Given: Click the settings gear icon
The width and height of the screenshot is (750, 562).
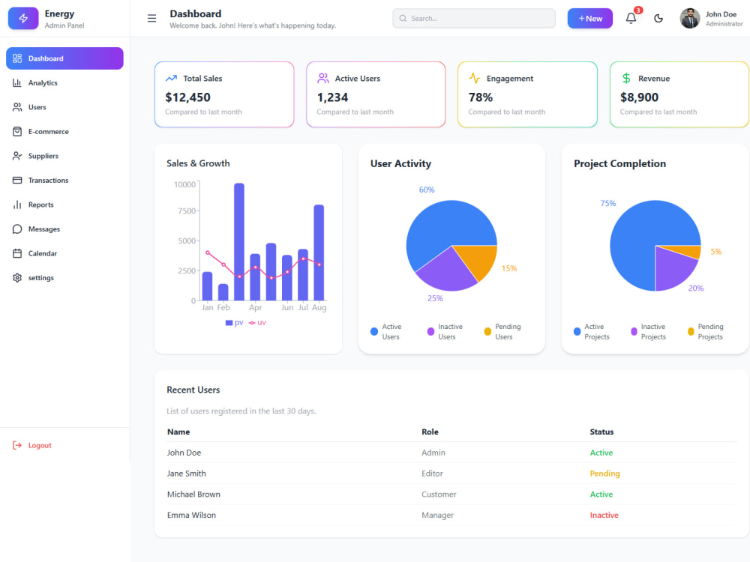Looking at the screenshot, I should (x=17, y=278).
